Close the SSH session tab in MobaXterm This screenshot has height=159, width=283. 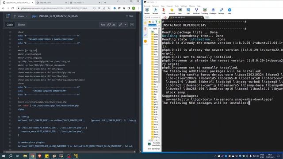pos(202,17)
